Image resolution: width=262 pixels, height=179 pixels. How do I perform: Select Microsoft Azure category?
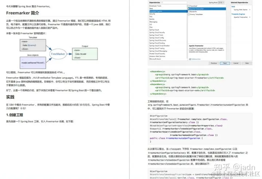pos(155,59)
